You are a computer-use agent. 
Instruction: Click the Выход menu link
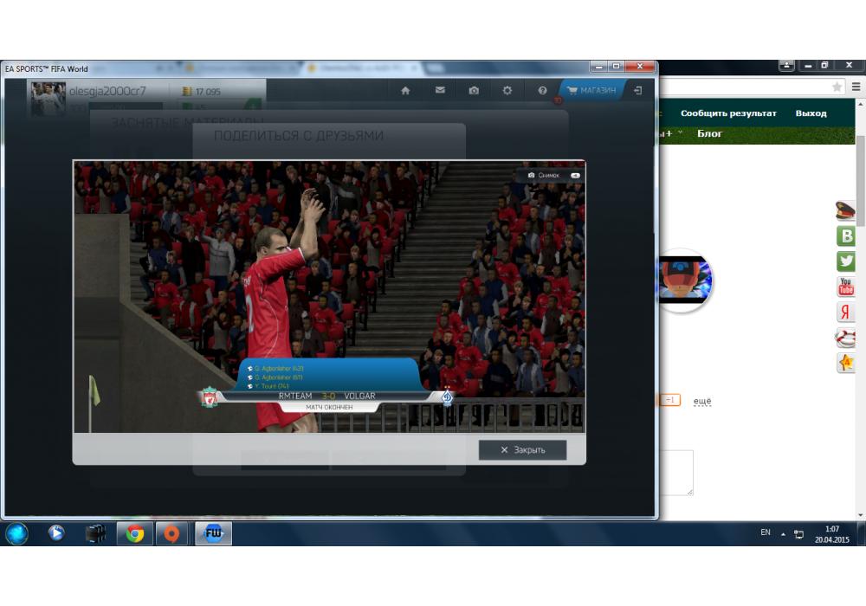coord(811,113)
